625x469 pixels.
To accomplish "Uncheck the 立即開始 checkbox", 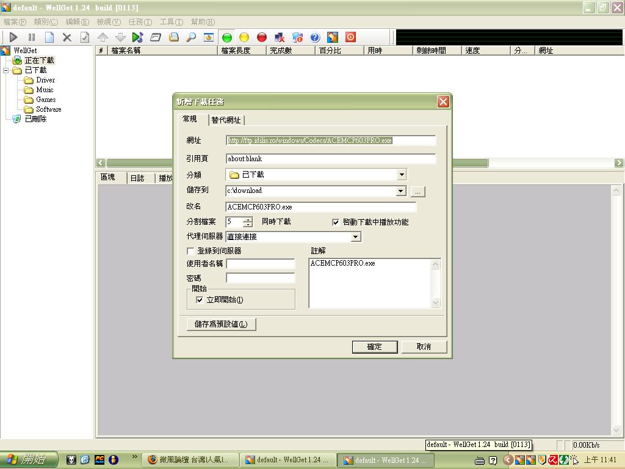I will point(200,300).
